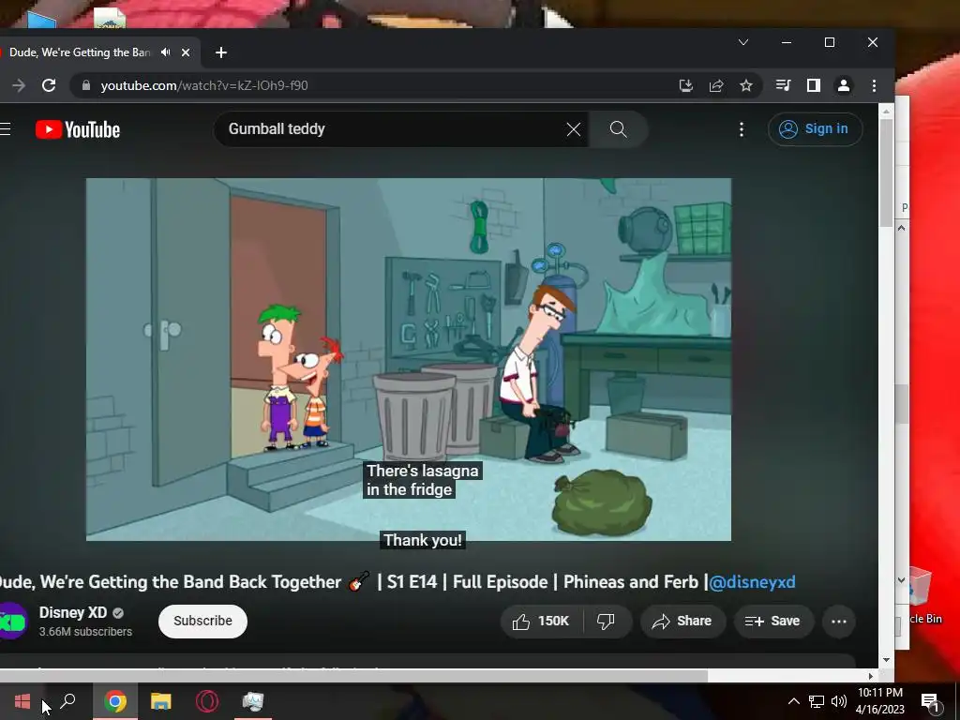Click up arrow in background window scrollbar

click(901, 228)
